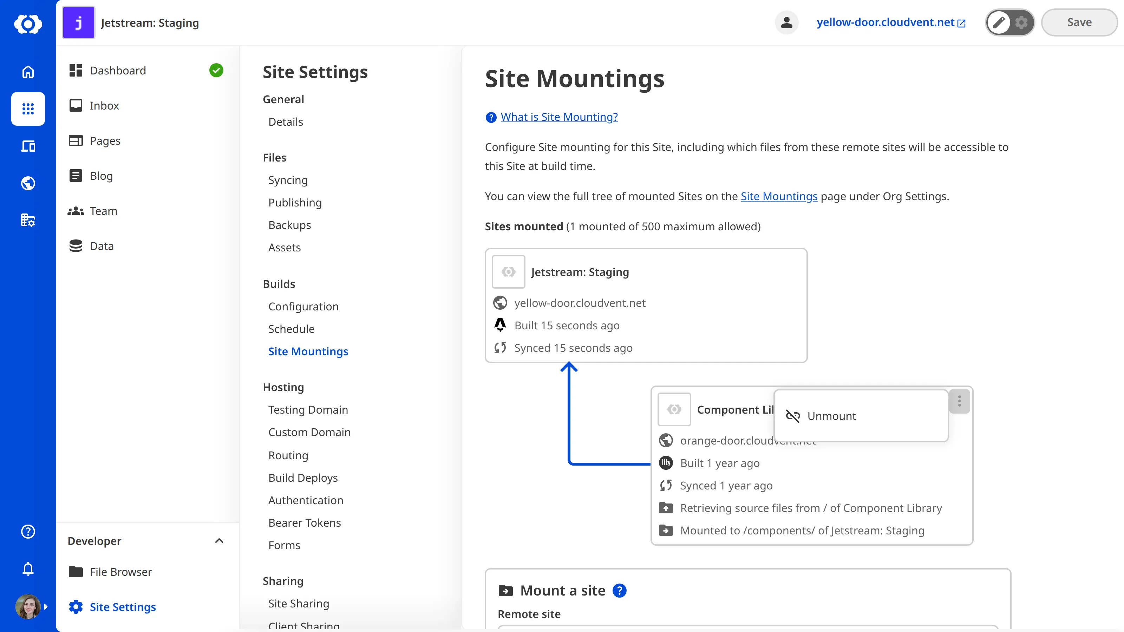
Task: Click the Eleventy icon beside Built 1 year ago
Action: pyautogui.click(x=666, y=463)
